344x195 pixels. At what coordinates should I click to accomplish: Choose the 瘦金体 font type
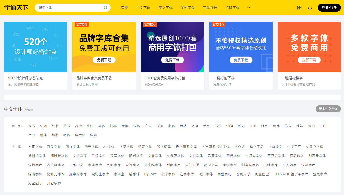click(x=80, y=135)
